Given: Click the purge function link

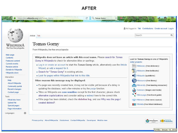Looking at the screenshot, I should 93,89.
